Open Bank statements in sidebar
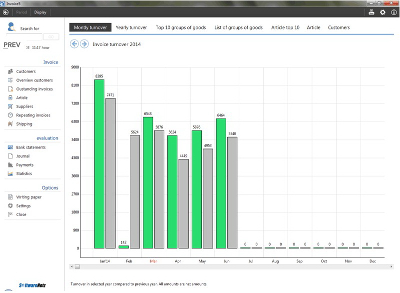Screen dimensions: 400x293 (30, 147)
